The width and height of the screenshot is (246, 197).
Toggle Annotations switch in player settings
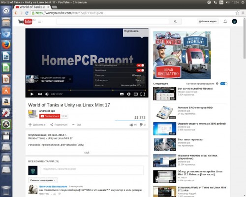tap(140, 70)
